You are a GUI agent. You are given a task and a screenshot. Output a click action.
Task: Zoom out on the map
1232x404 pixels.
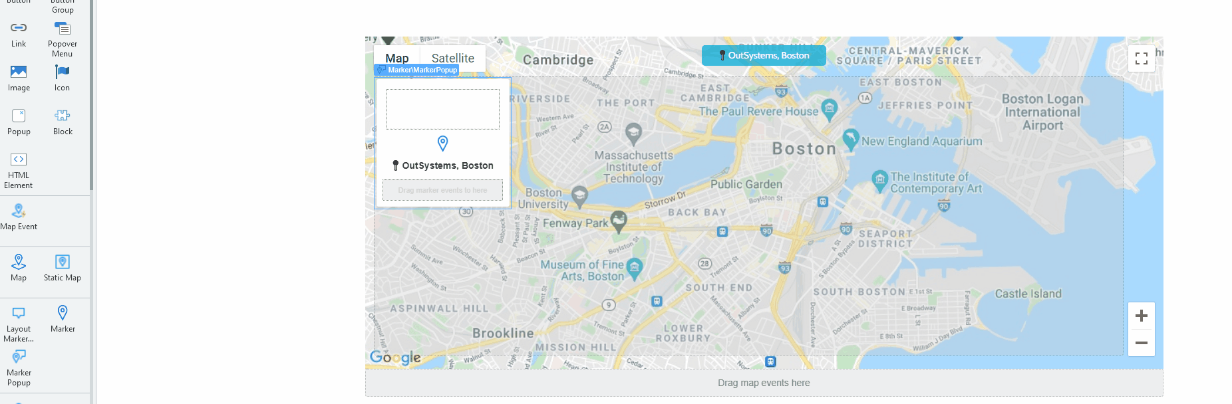[x=1142, y=343]
